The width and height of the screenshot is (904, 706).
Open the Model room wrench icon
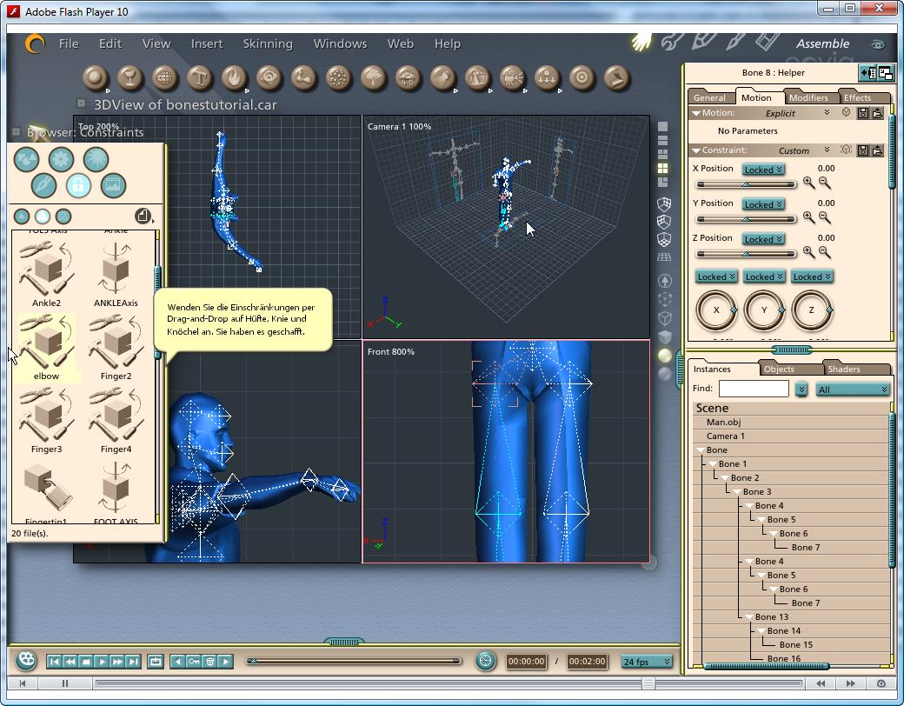(x=672, y=42)
